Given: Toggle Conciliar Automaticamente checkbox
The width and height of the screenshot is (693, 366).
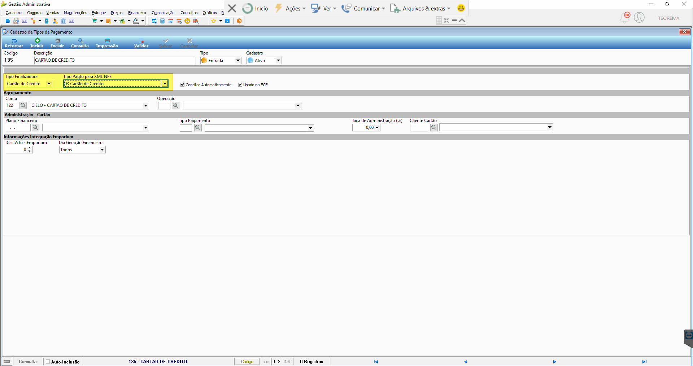Looking at the screenshot, I should tap(183, 85).
